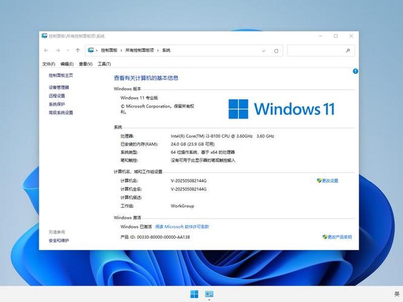Select 所有控制面板项 in the breadcrumb
Screen dimensions: 403x302
(140, 50)
